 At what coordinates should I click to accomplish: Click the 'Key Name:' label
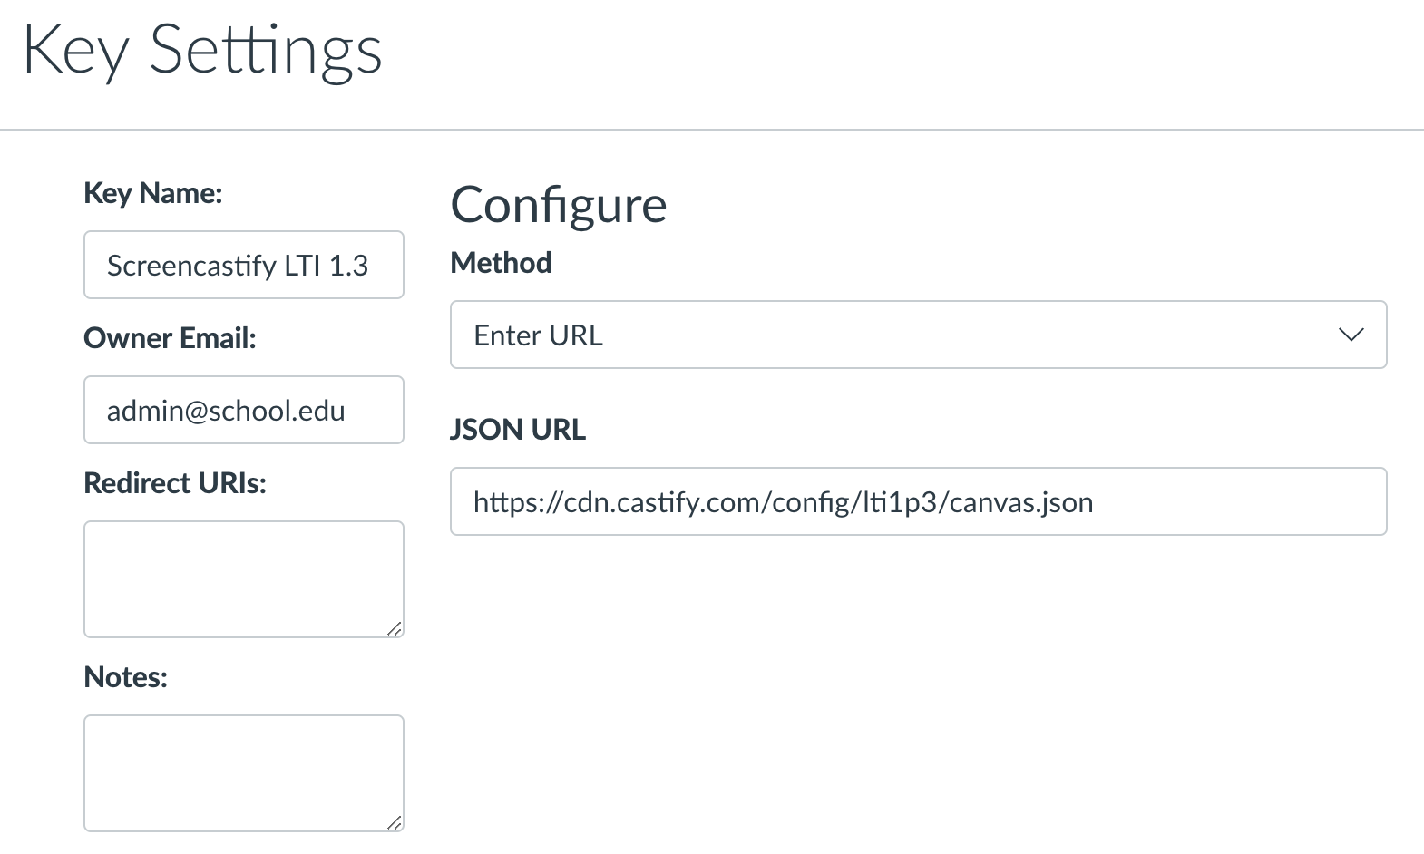[152, 193]
